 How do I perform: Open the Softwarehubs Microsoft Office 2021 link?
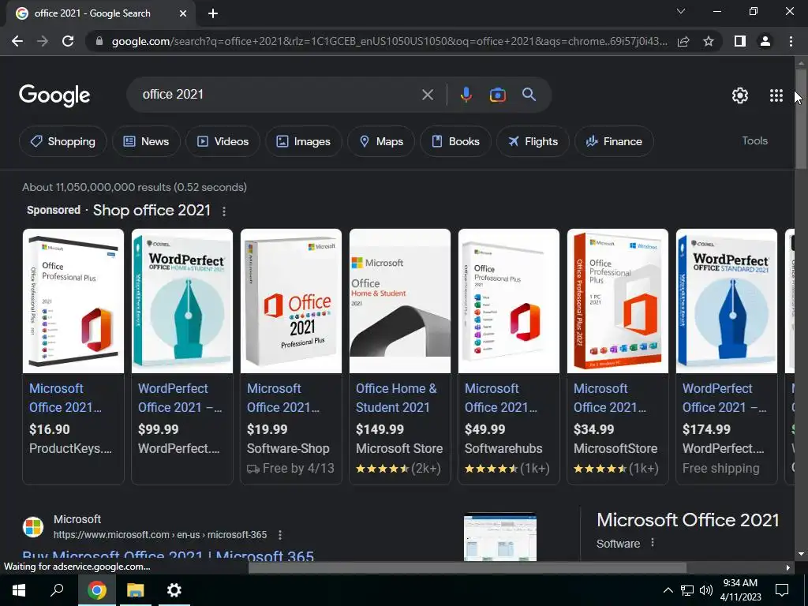[x=501, y=398]
